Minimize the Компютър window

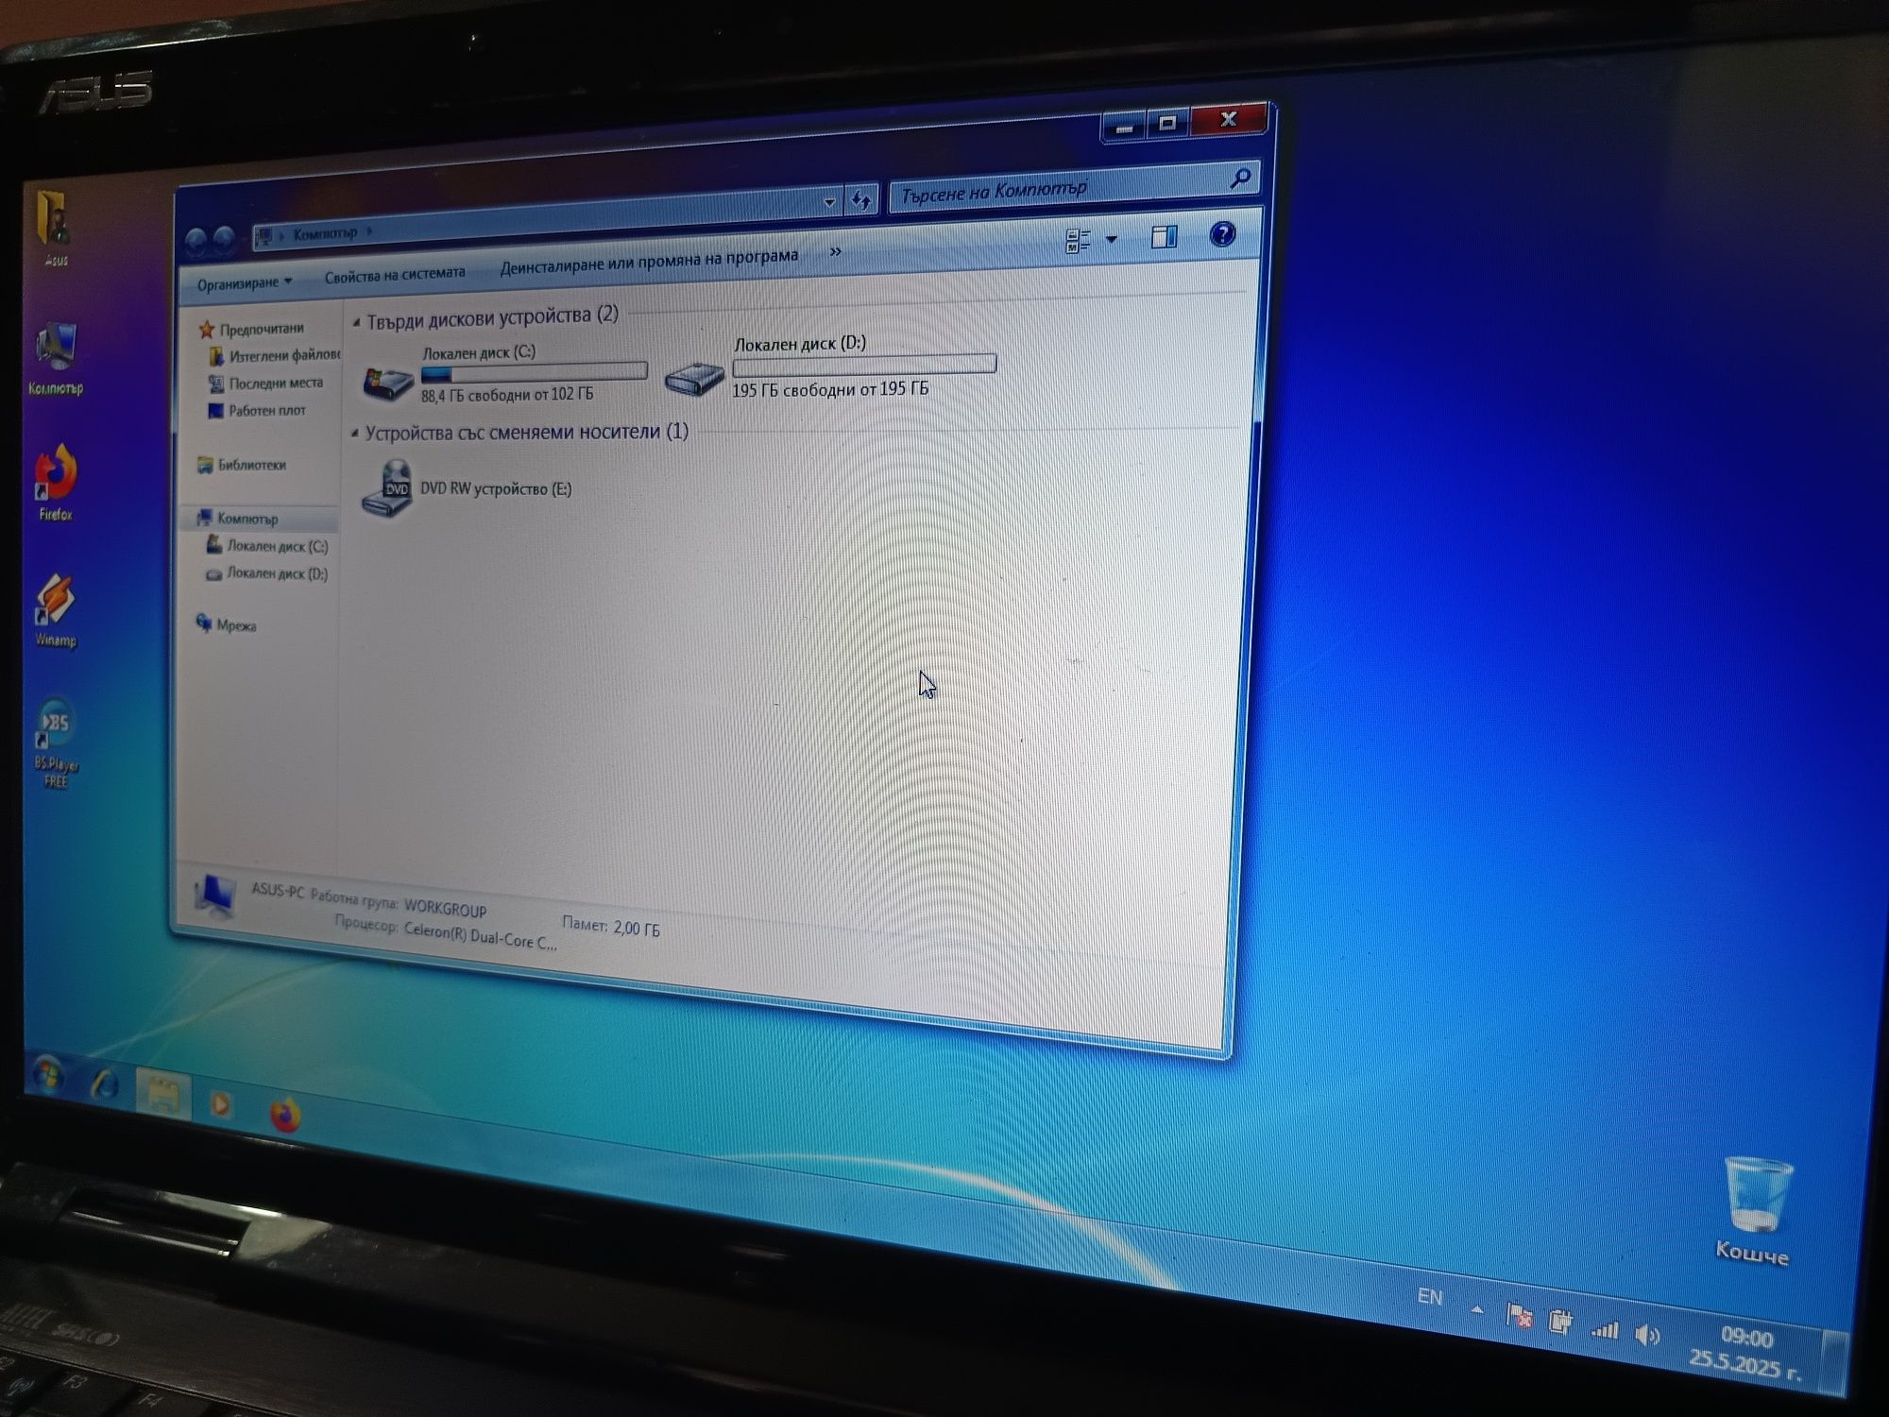pos(1124,128)
